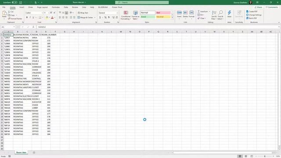The height and width of the screenshot is (158, 281).
Task: Switch to the Formulas tab
Action: point(56,7)
